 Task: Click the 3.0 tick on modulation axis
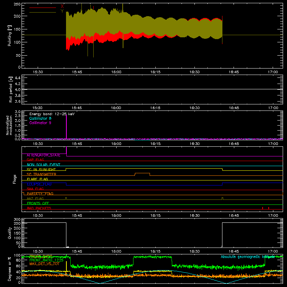coord(18,112)
